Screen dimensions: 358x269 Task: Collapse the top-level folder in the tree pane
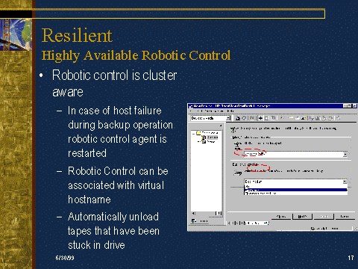[x=194, y=133]
